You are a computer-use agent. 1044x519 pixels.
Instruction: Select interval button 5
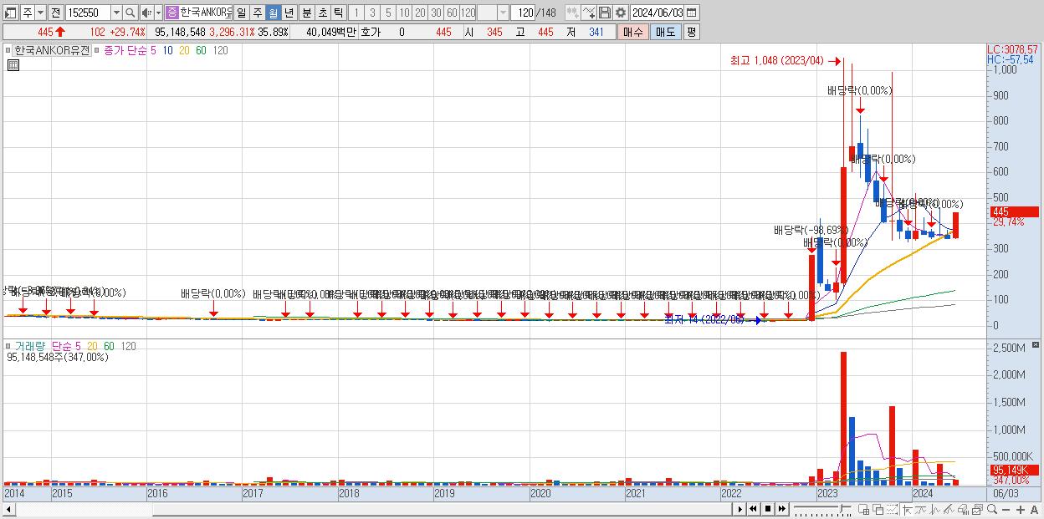point(388,13)
